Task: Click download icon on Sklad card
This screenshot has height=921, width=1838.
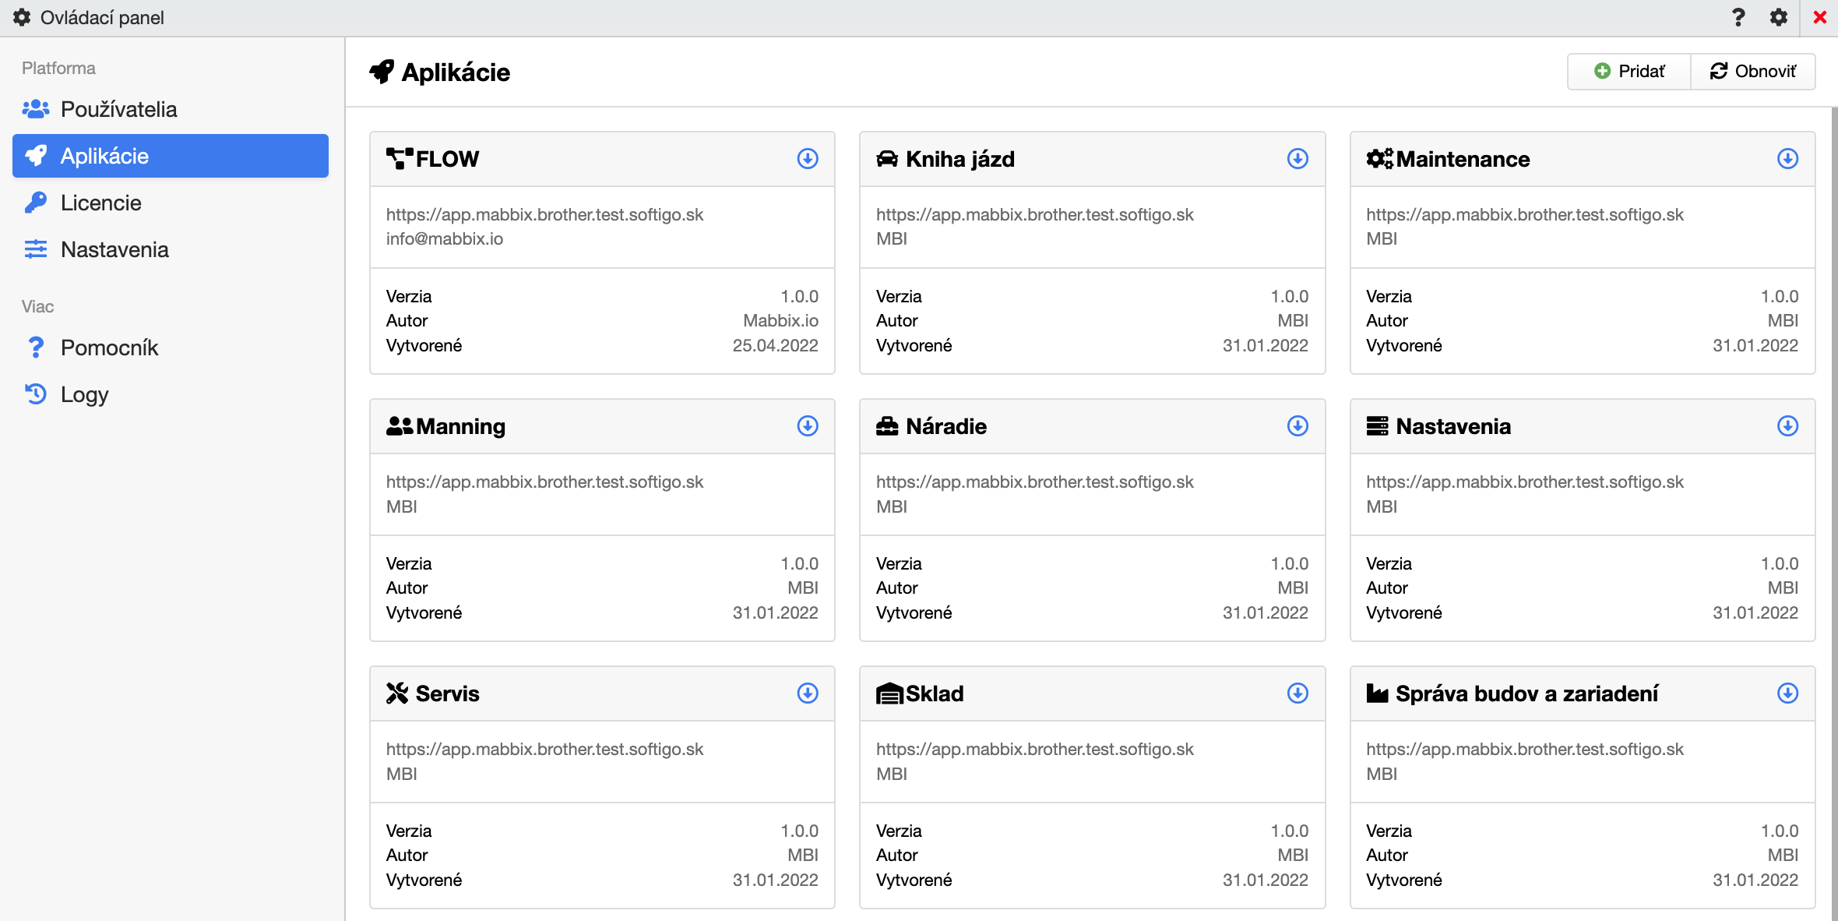Action: [1298, 693]
